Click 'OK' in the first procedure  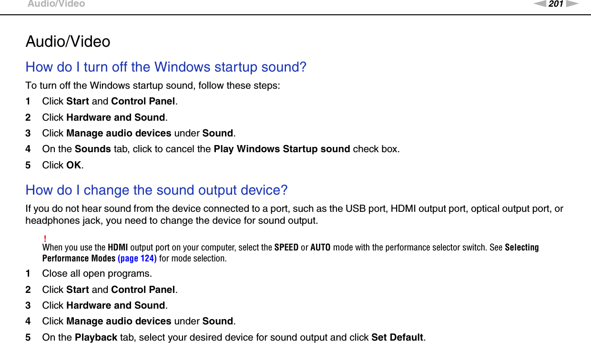74,165
